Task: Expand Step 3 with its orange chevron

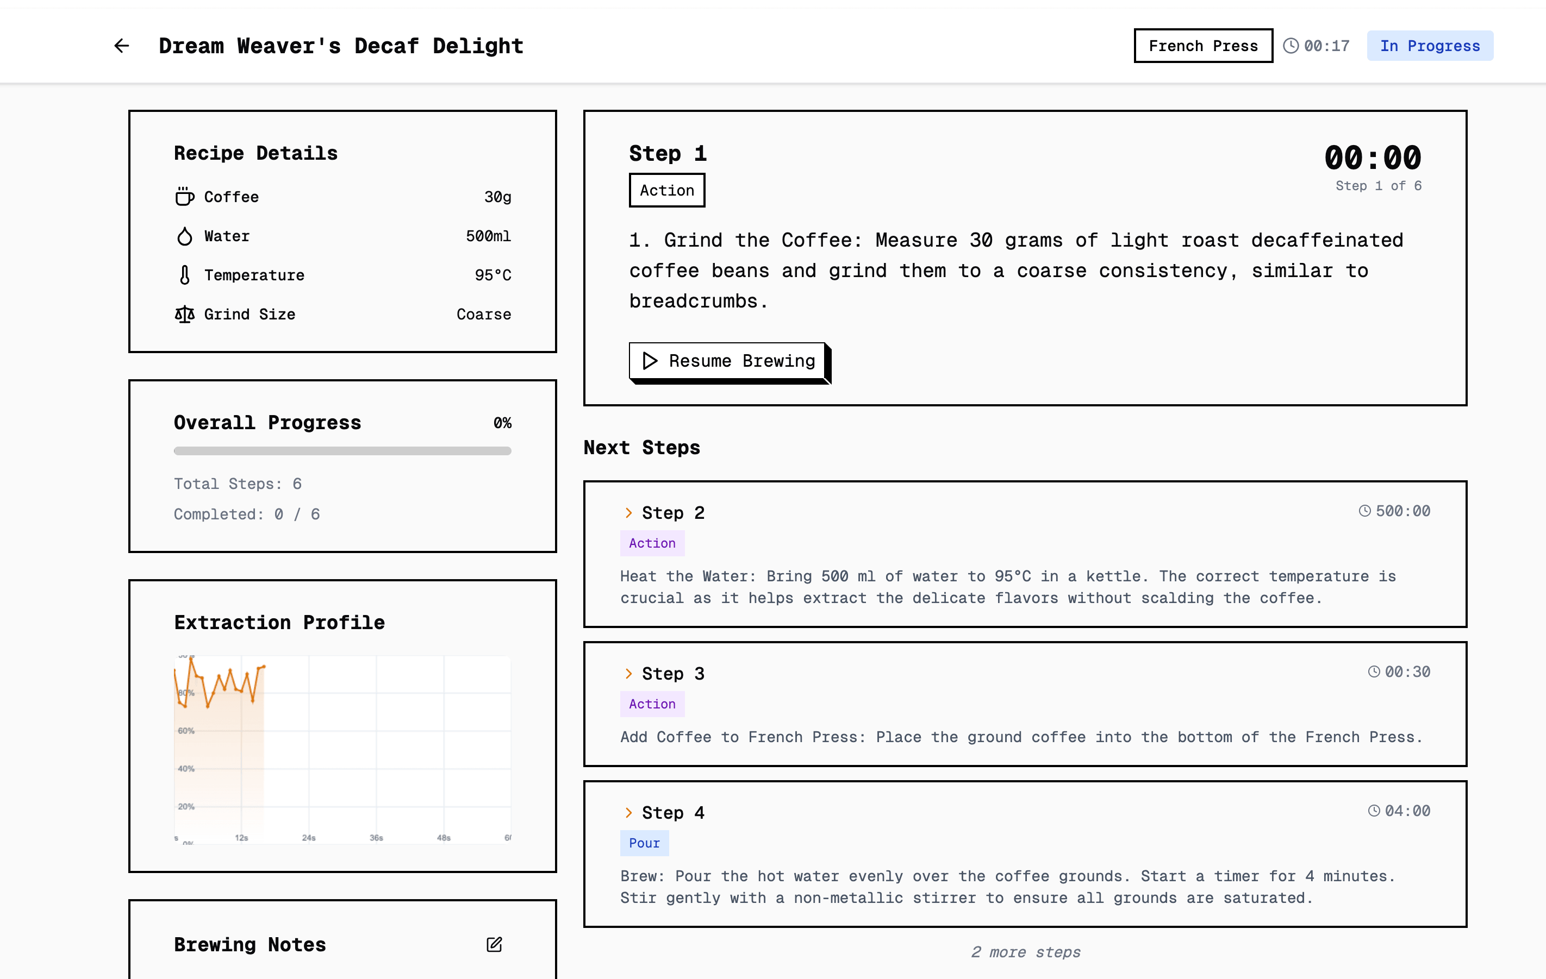Action: click(x=628, y=673)
